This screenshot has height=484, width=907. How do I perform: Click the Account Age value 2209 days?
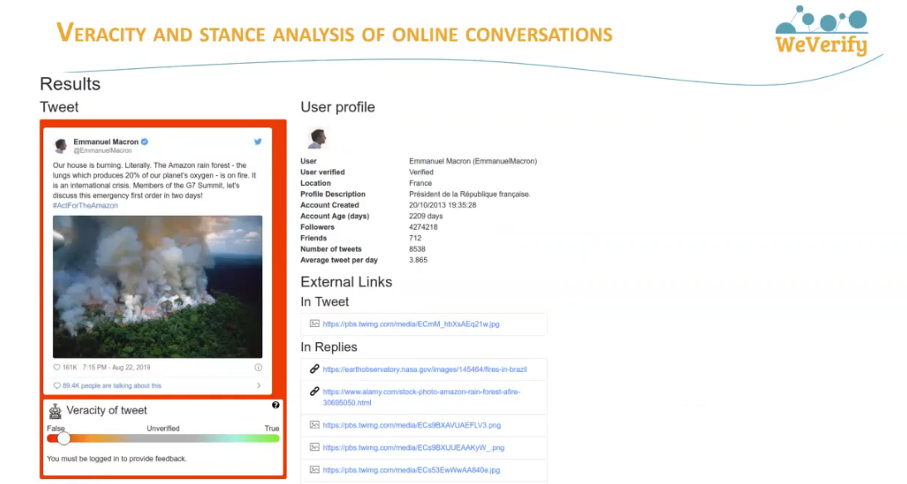coord(426,216)
